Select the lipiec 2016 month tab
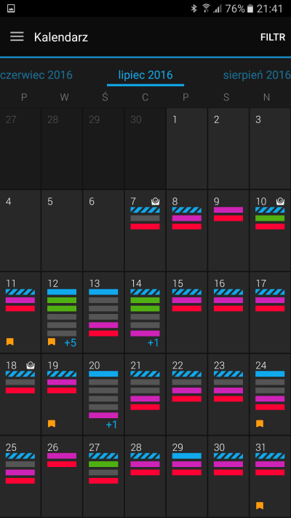Viewport: 291px width, 518px height. pyautogui.click(x=145, y=75)
